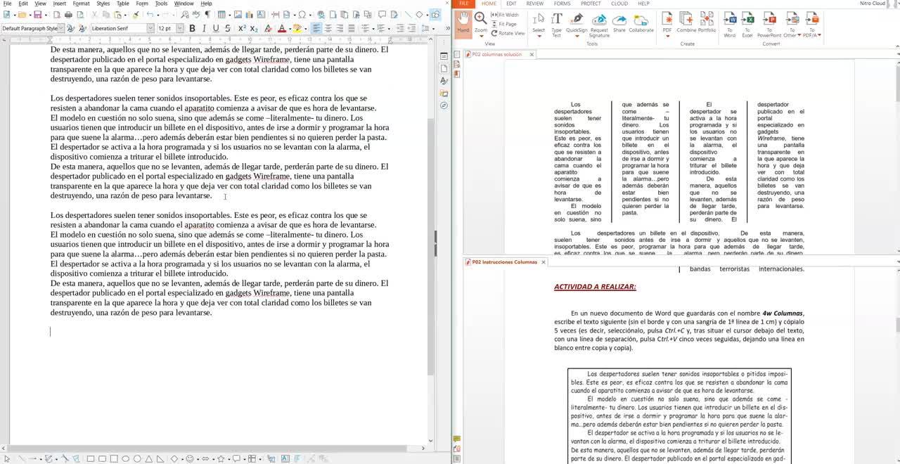This screenshot has height=464, width=900.
Task: Open the Find and Replace icon in Writer
Action: [184, 14]
